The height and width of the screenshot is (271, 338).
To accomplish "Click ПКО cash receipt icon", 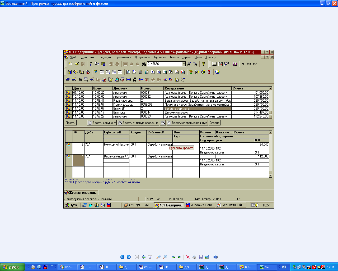I will pyautogui.click(x=108, y=72).
